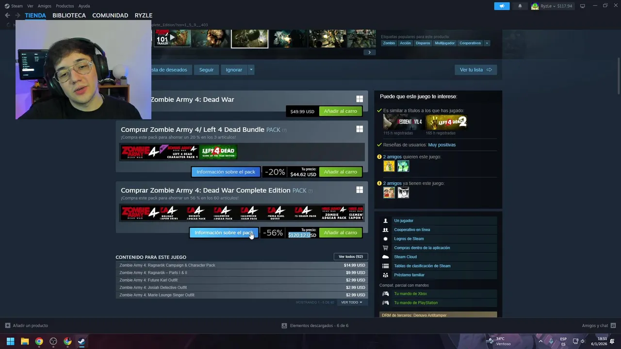The image size is (621, 349).
Task: Open File Explorer from the taskbar
Action: [25, 341]
